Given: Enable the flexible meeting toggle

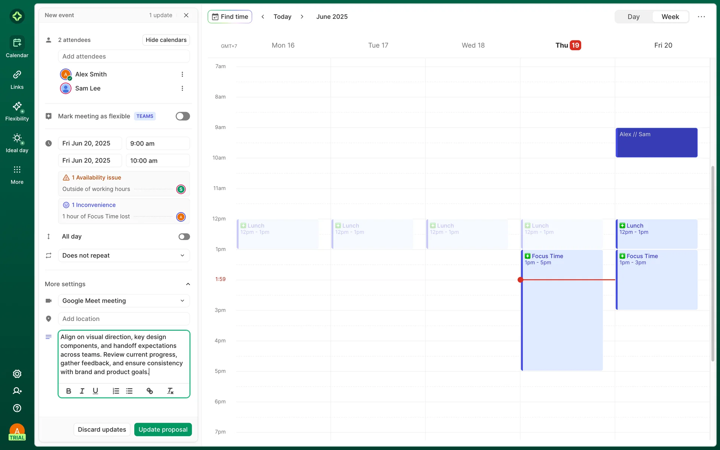Looking at the screenshot, I should pos(183,116).
